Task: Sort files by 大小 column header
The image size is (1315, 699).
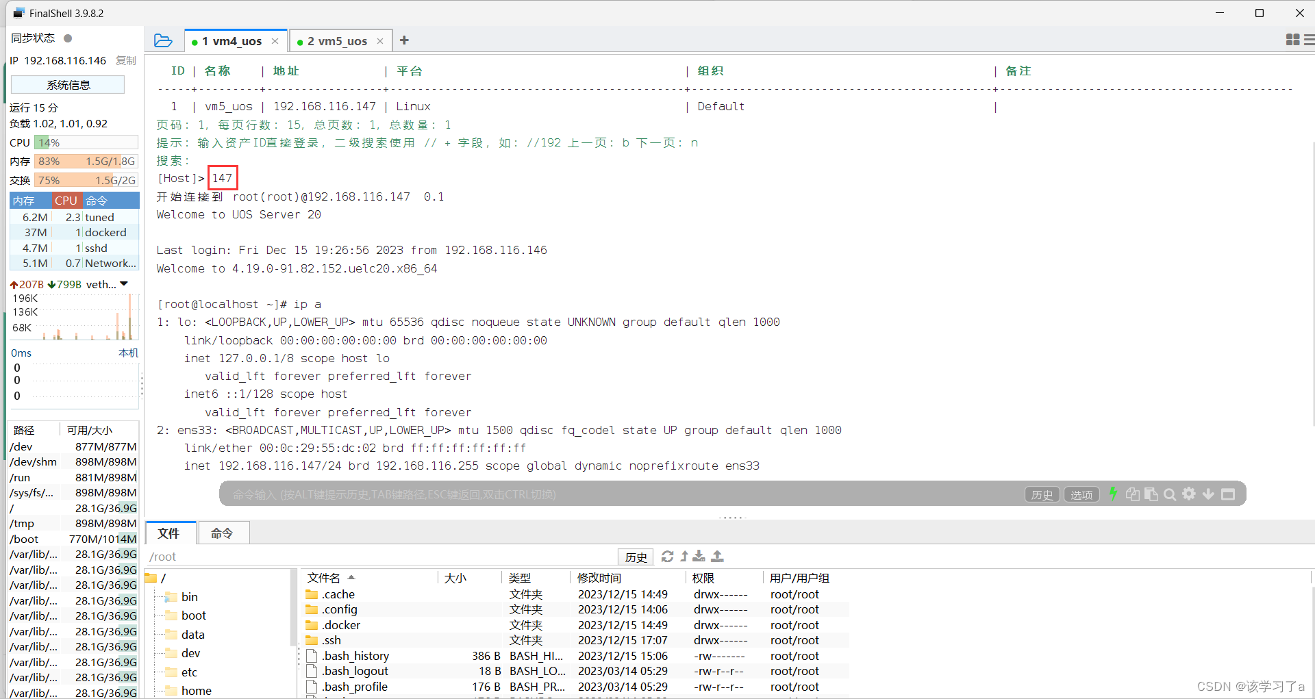Action: [x=469, y=578]
